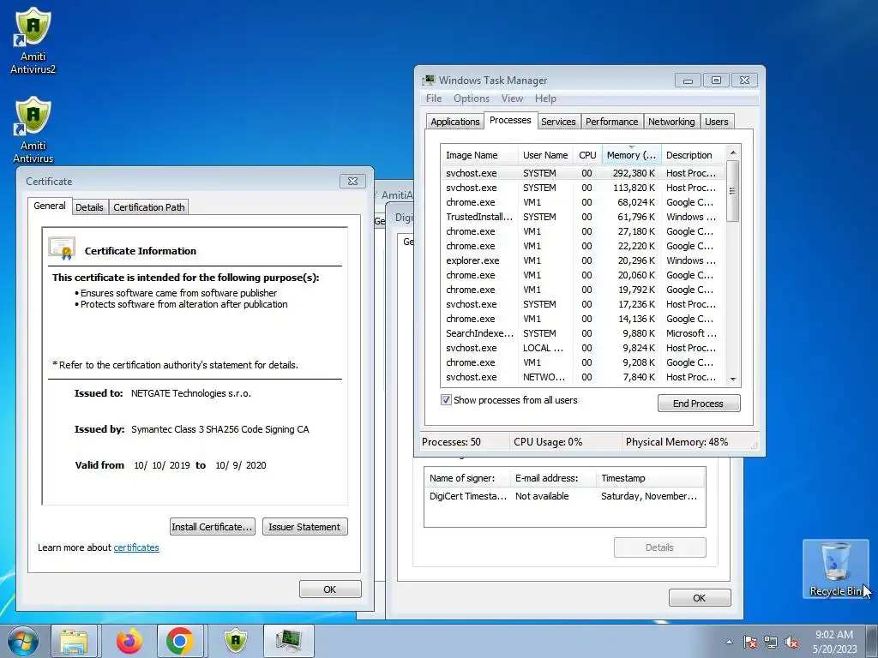Open the Amiti Antivirus desktop shortcut
The width and height of the screenshot is (878, 658).
pyautogui.click(x=33, y=130)
